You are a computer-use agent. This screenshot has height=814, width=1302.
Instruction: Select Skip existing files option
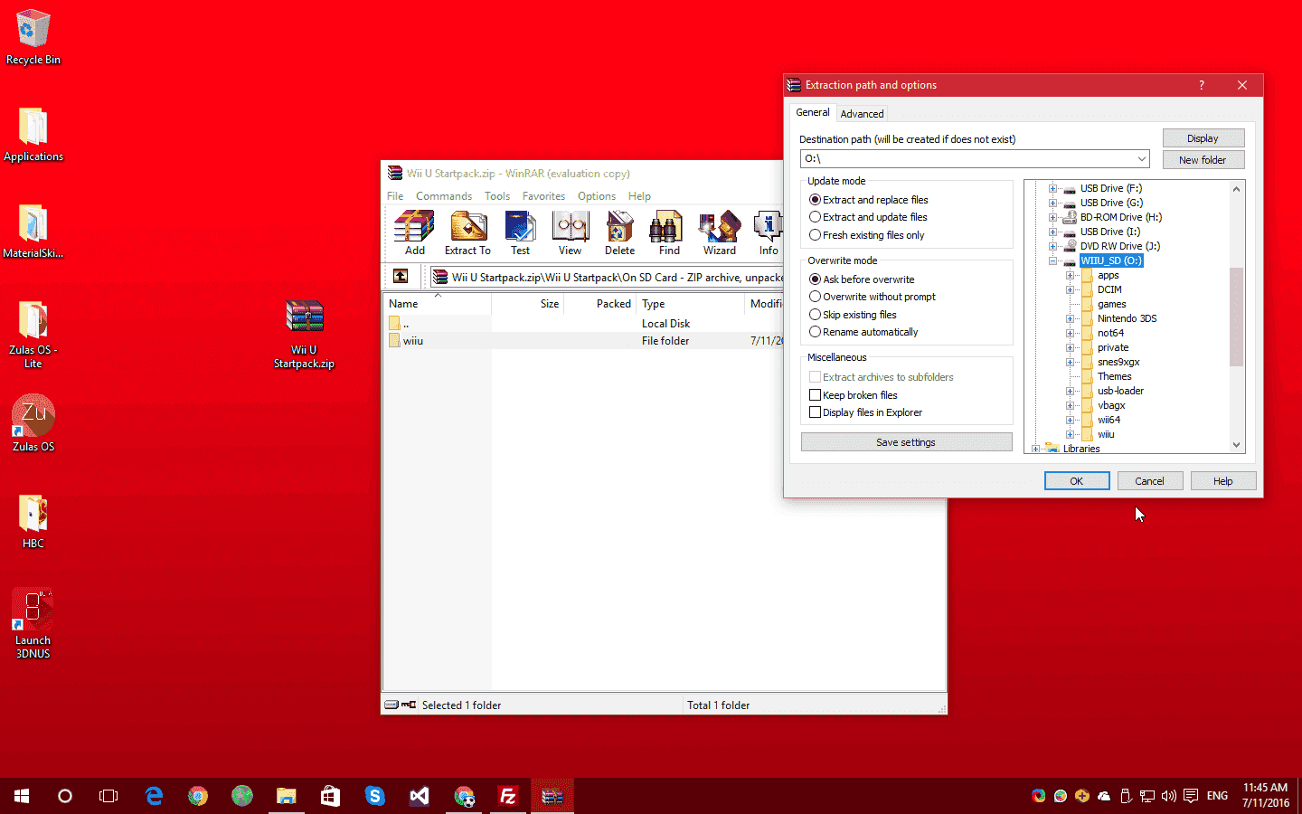pyautogui.click(x=815, y=315)
